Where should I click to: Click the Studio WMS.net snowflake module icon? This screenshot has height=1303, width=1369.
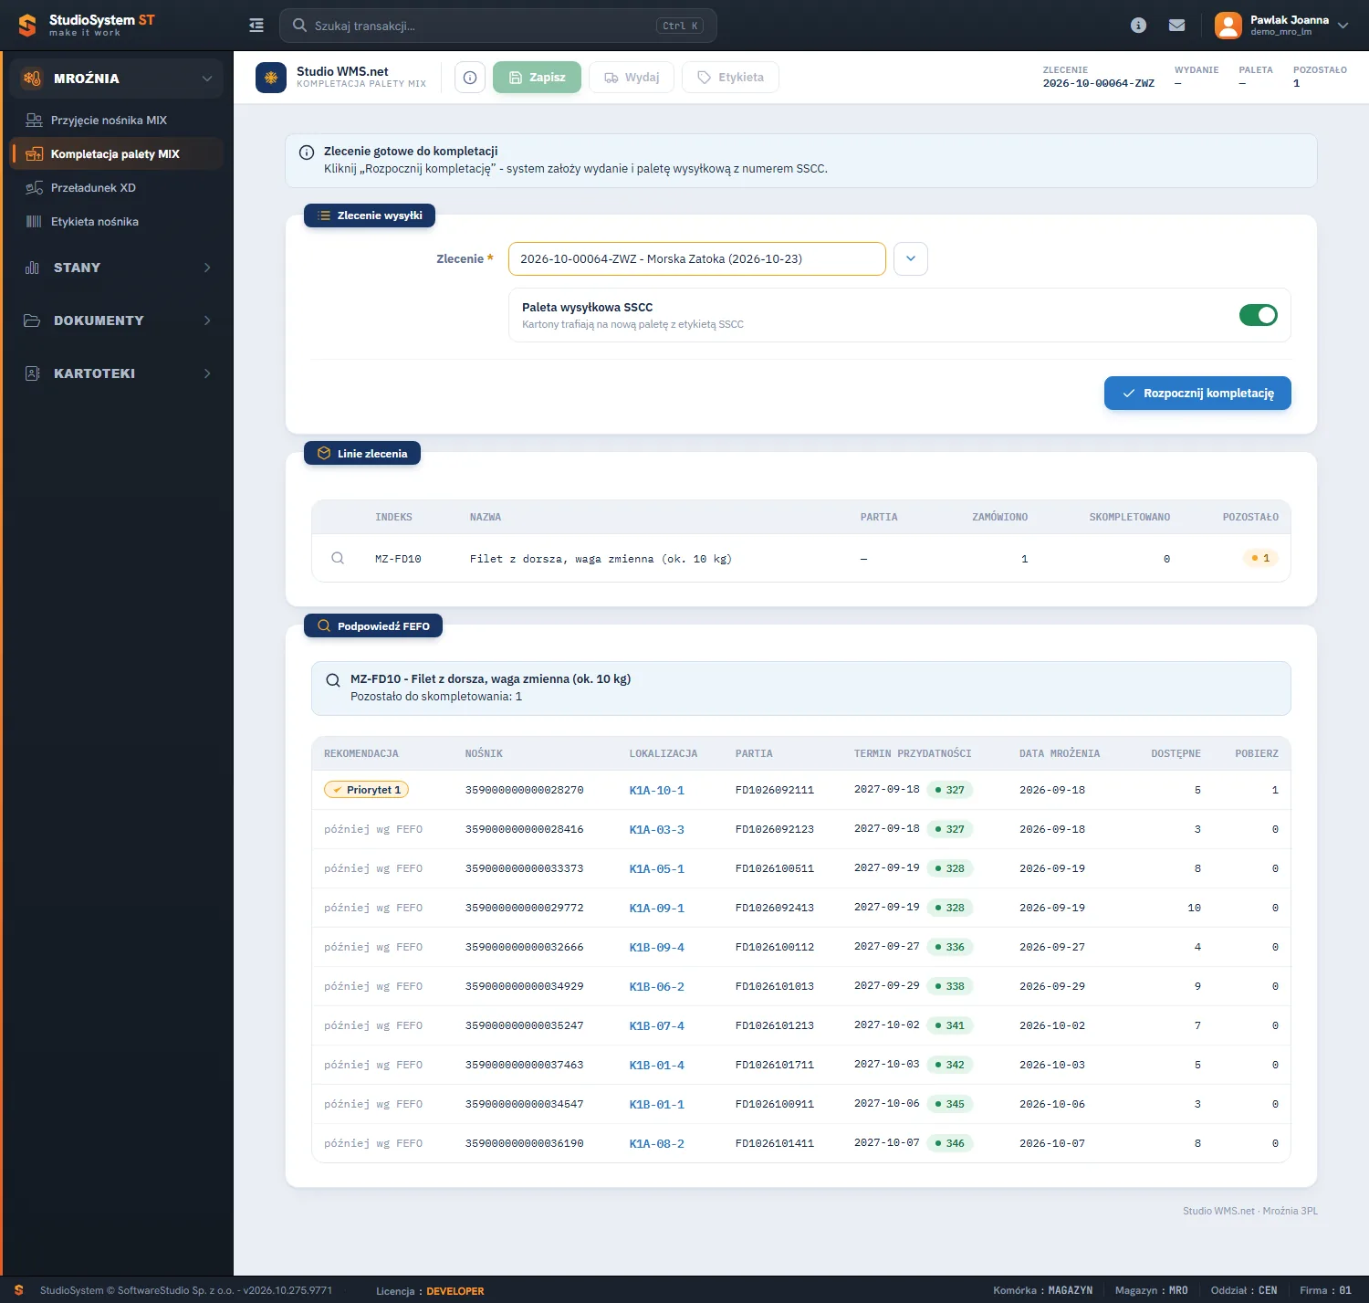271,78
